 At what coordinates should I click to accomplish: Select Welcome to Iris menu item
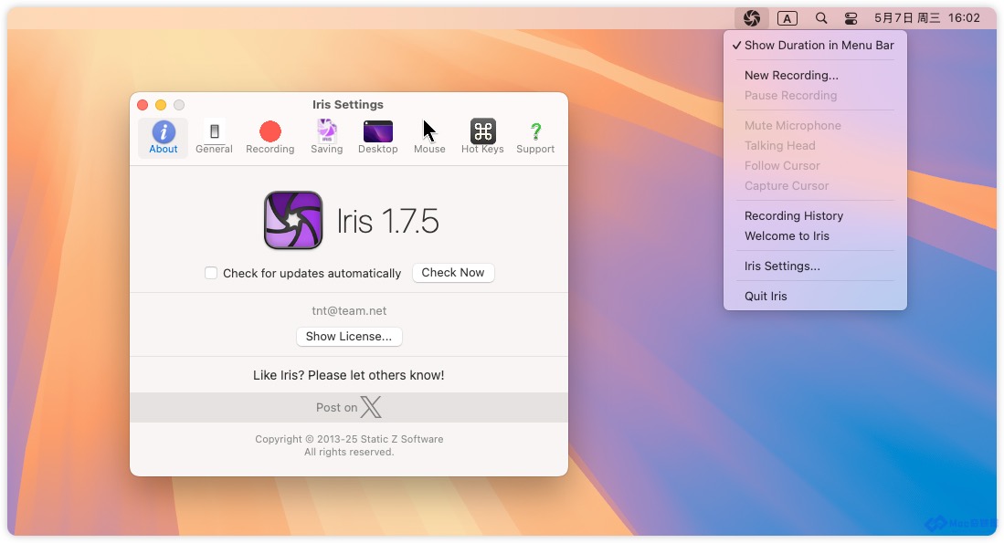[815, 235]
